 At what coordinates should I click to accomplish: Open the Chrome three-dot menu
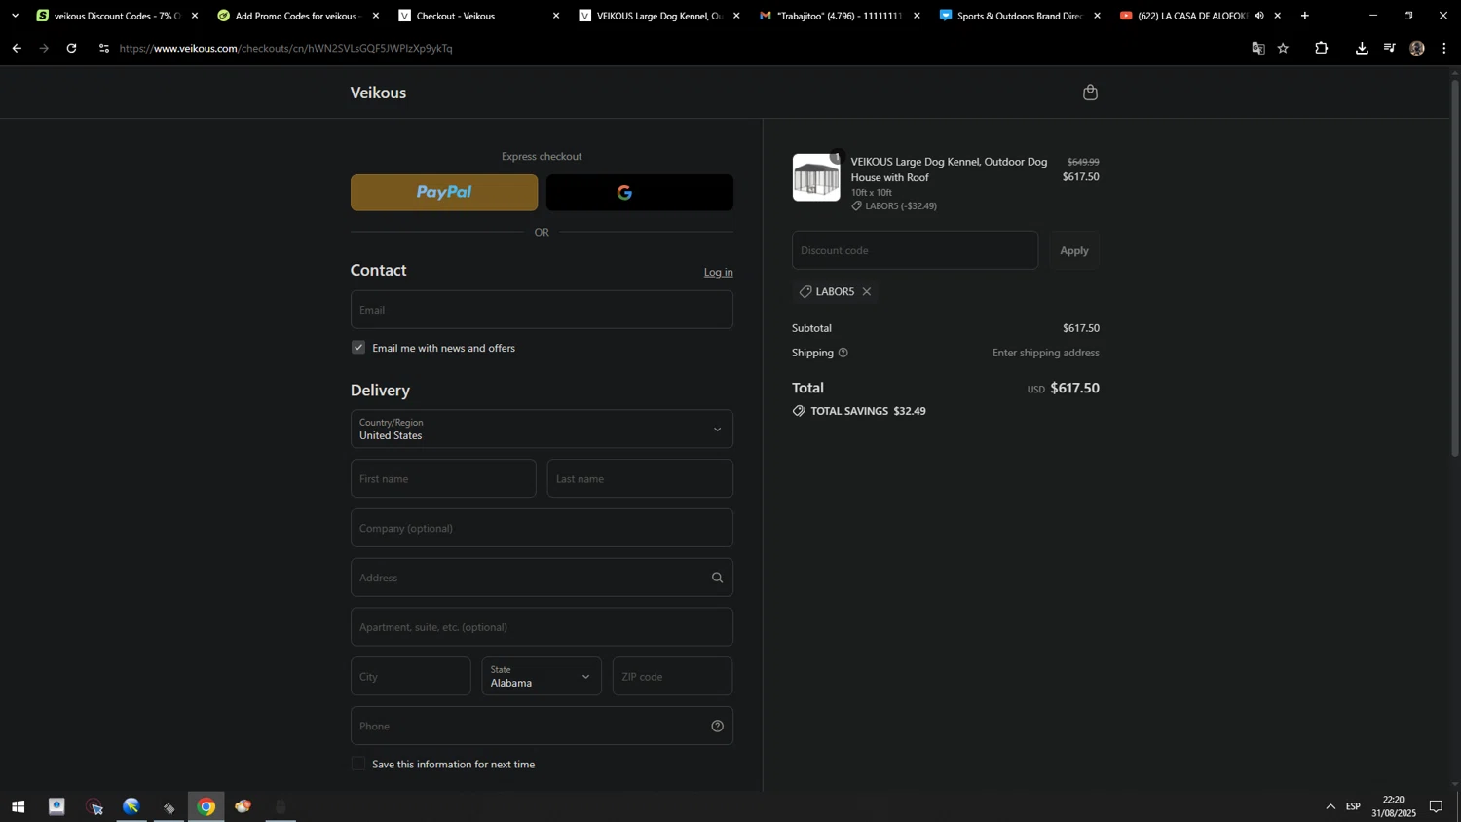click(x=1443, y=48)
